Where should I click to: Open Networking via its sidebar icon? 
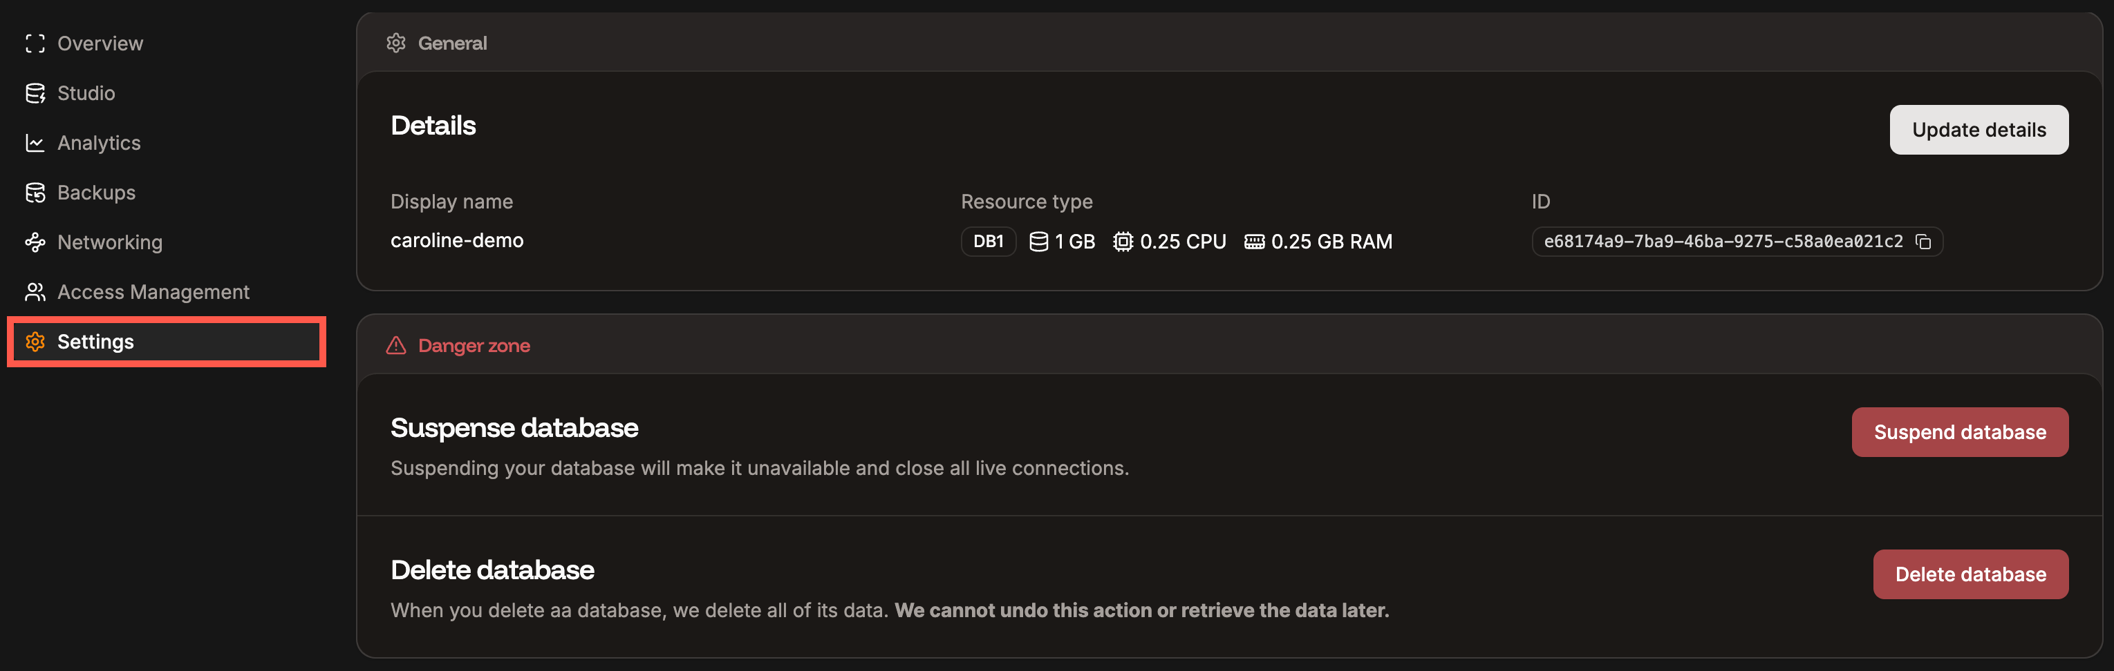click(35, 242)
